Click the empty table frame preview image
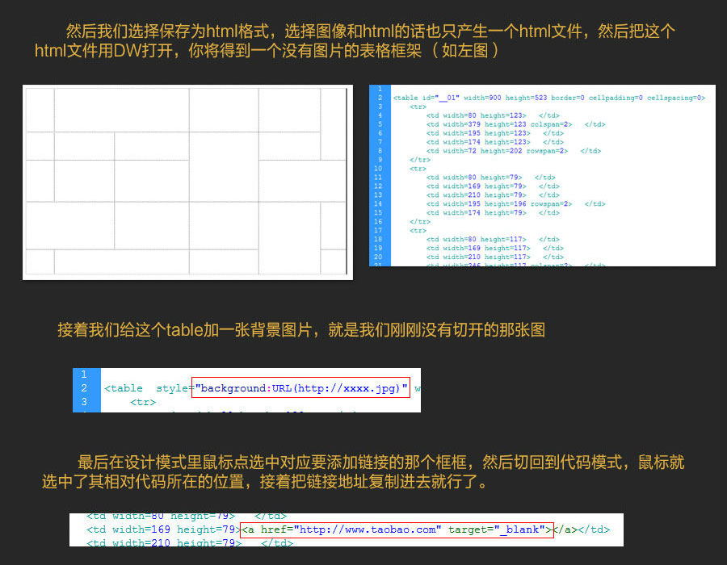Screen dimensions: 727x565 tap(187, 182)
